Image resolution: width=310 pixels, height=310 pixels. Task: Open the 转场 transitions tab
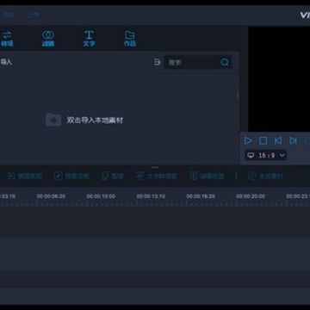point(7,39)
